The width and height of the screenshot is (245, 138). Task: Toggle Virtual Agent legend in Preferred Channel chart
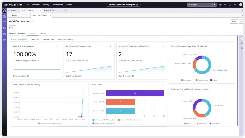[214, 124]
